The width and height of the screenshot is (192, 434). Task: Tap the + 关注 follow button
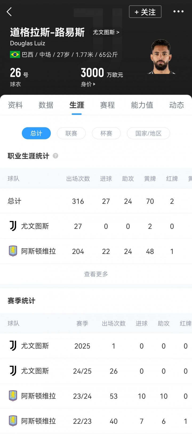(x=145, y=12)
